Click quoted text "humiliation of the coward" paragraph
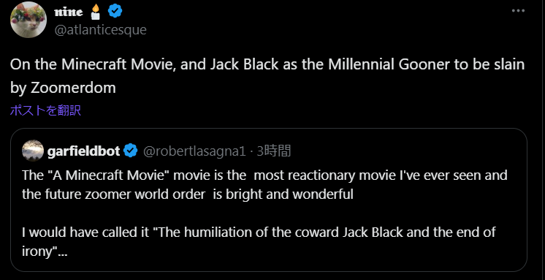Viewport: 545px width, 280px height. (x=259, y=242)
